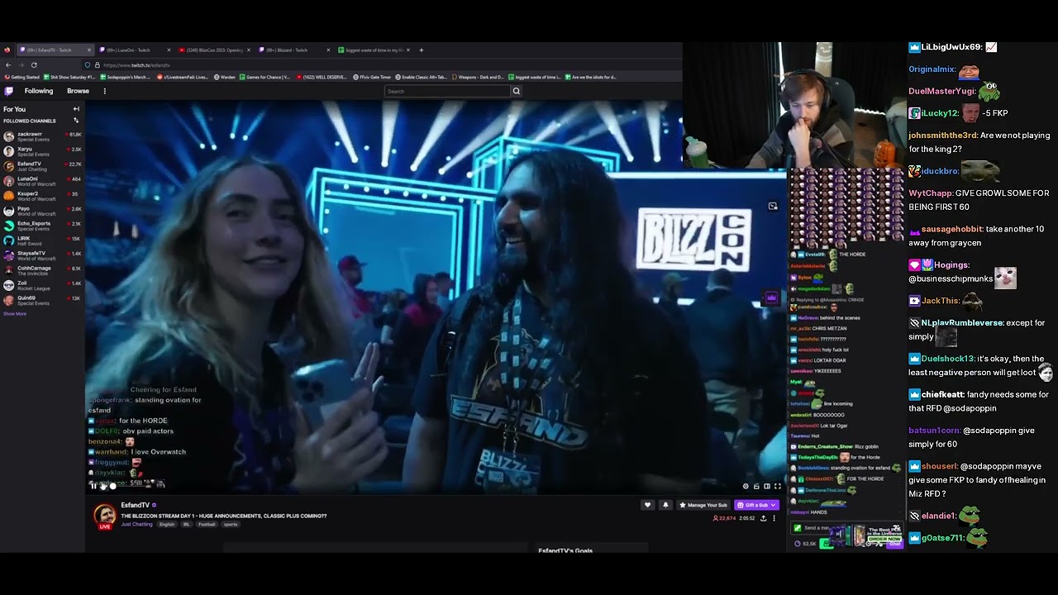Click the chat message input field
Screen dimensions: 1058x595
(846, 528)
